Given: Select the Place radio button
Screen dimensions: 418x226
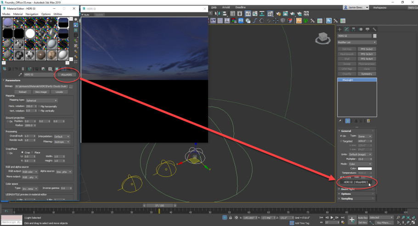Looking at the screenshot, I should point(32,153).
